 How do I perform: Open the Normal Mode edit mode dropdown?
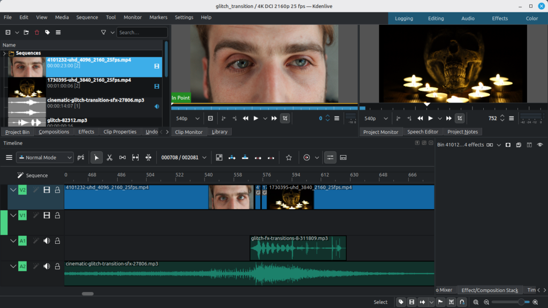(45, 158)
